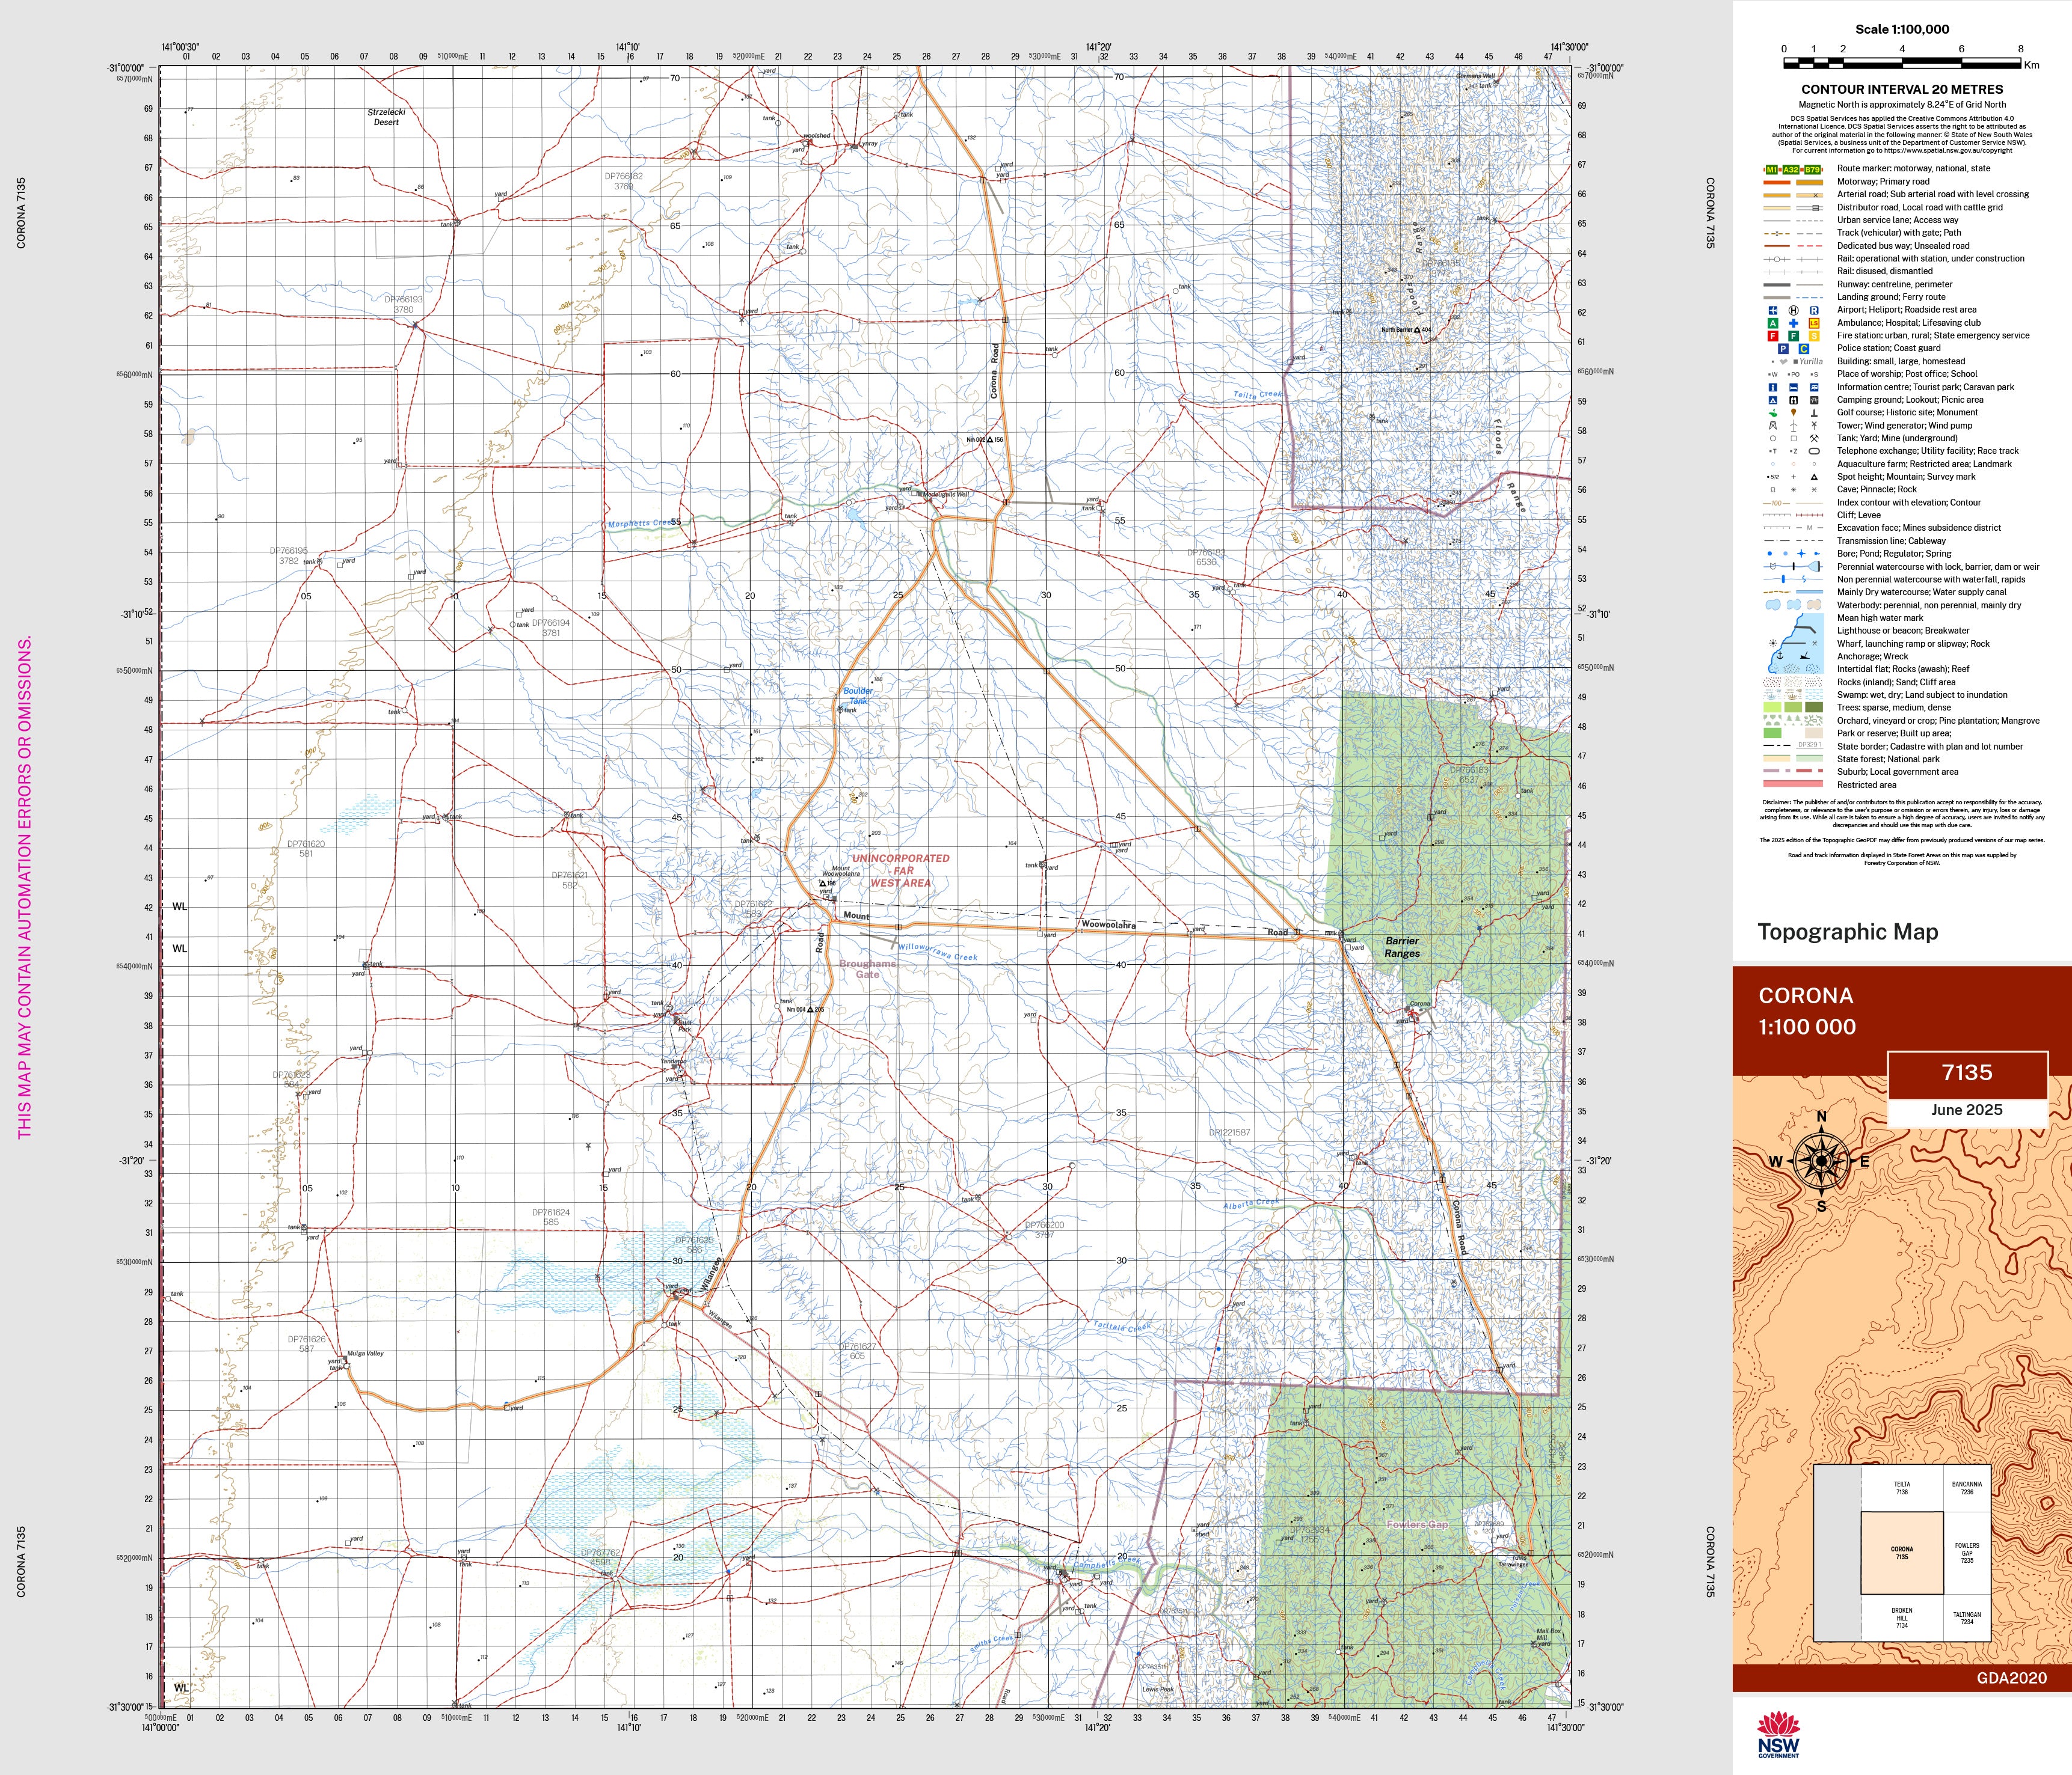Click the M1 motorway route marker
The width and height of the screenshot is (2072, 1775).
pyautogui.click(x=1772, y=170)
